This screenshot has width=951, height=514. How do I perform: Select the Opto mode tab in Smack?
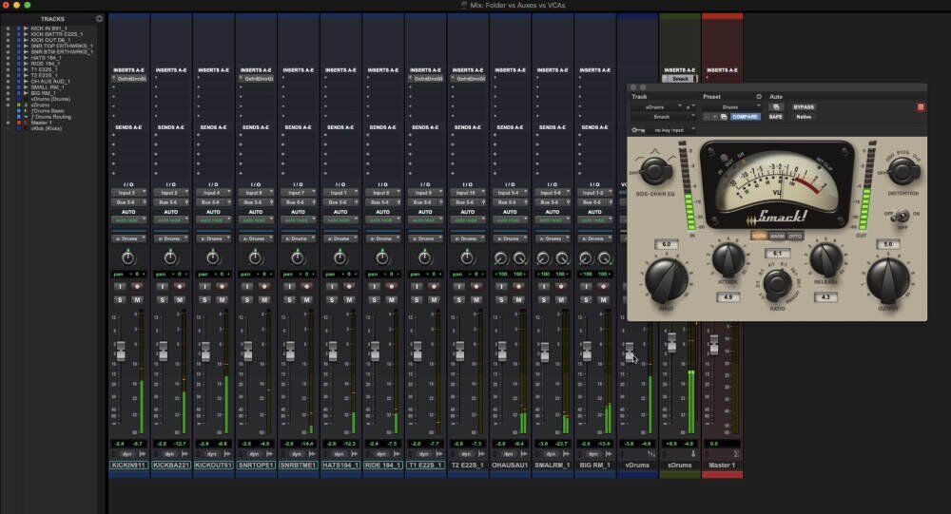795,236
